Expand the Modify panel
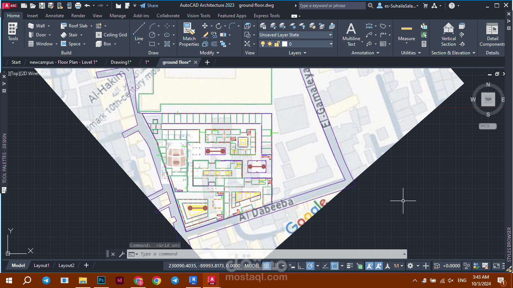513x288 pixels. click(x=210, y=53)
